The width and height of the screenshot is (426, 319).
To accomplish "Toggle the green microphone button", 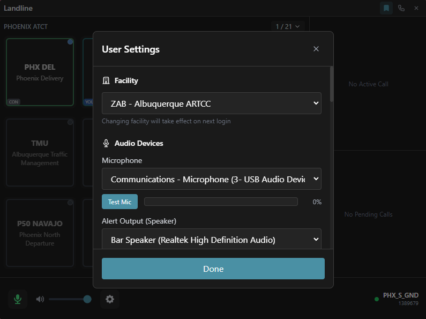I will coord(18,299).
